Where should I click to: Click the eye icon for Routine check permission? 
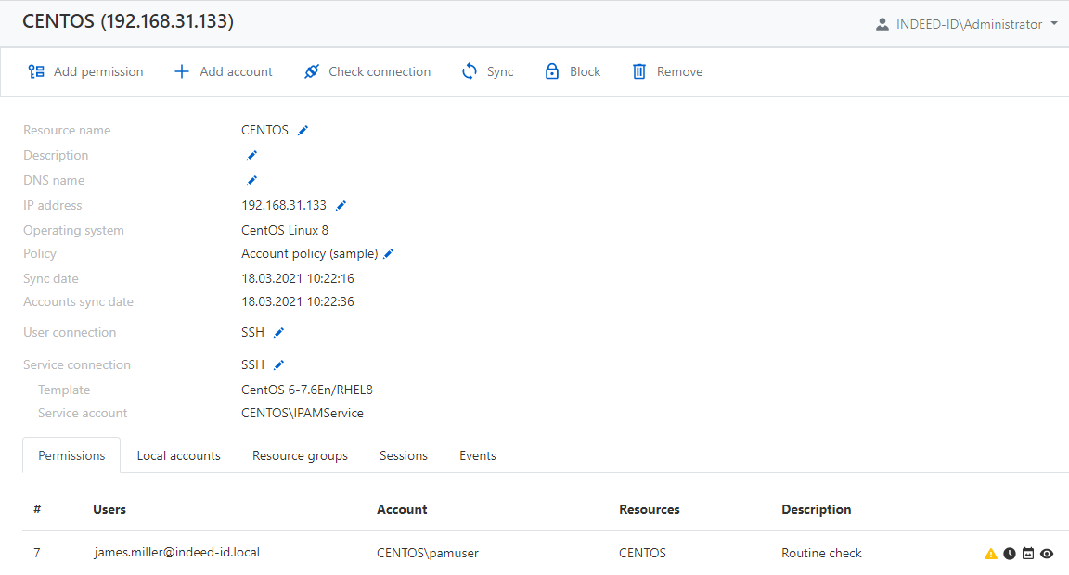(x=1047, y=554)
